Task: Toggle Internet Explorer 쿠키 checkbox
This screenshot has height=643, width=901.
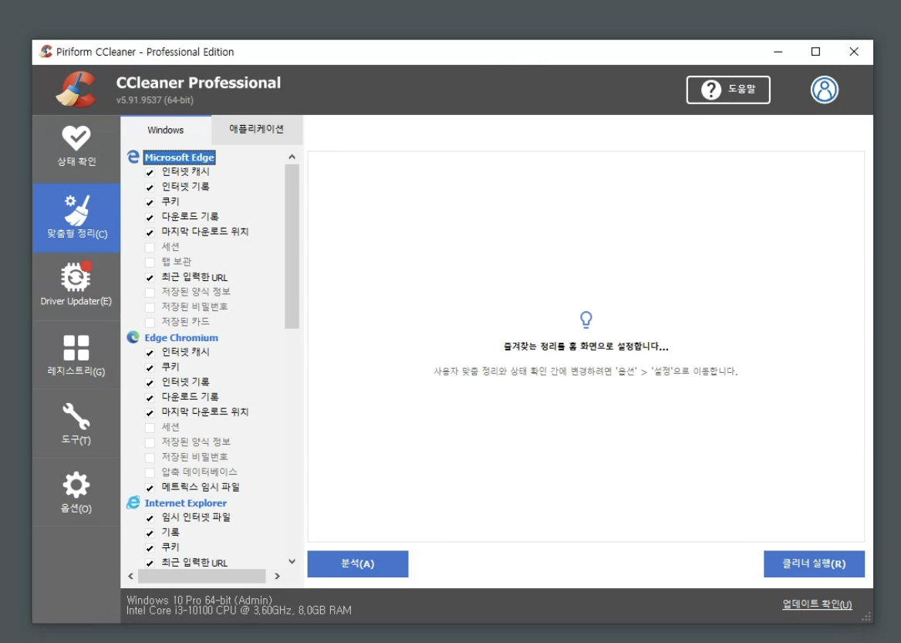Action: pos(150,548)
